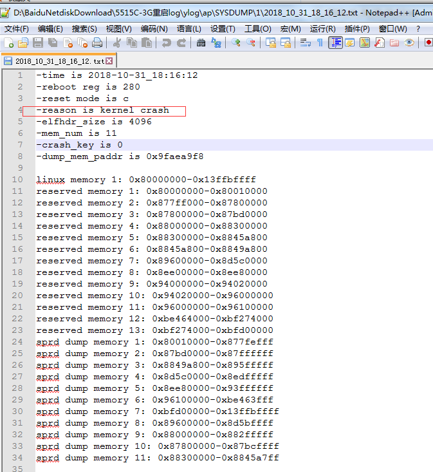Open the 搜索(S) menu

click(x=84, y=29)
